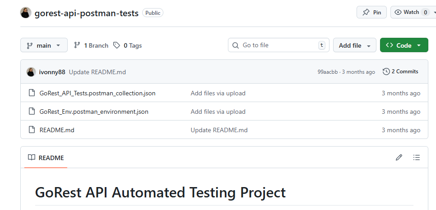436x210 pixels.
Task: Click the caret arrow on the Code button
Action: [x=419, y=45]
